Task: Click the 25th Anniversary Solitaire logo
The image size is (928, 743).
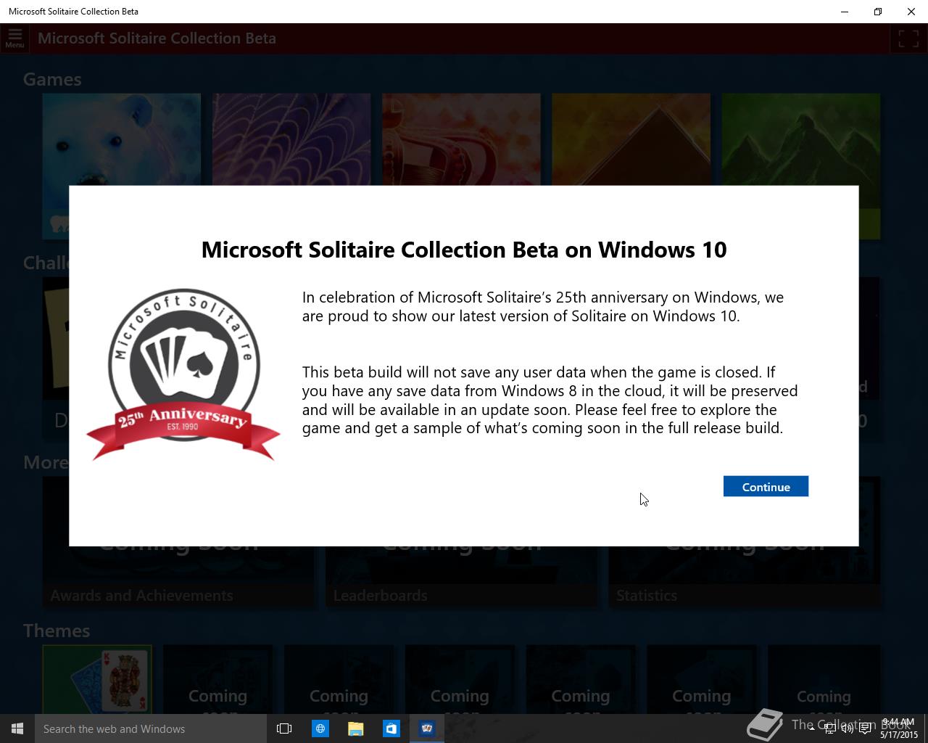Action: pos(183,374)
